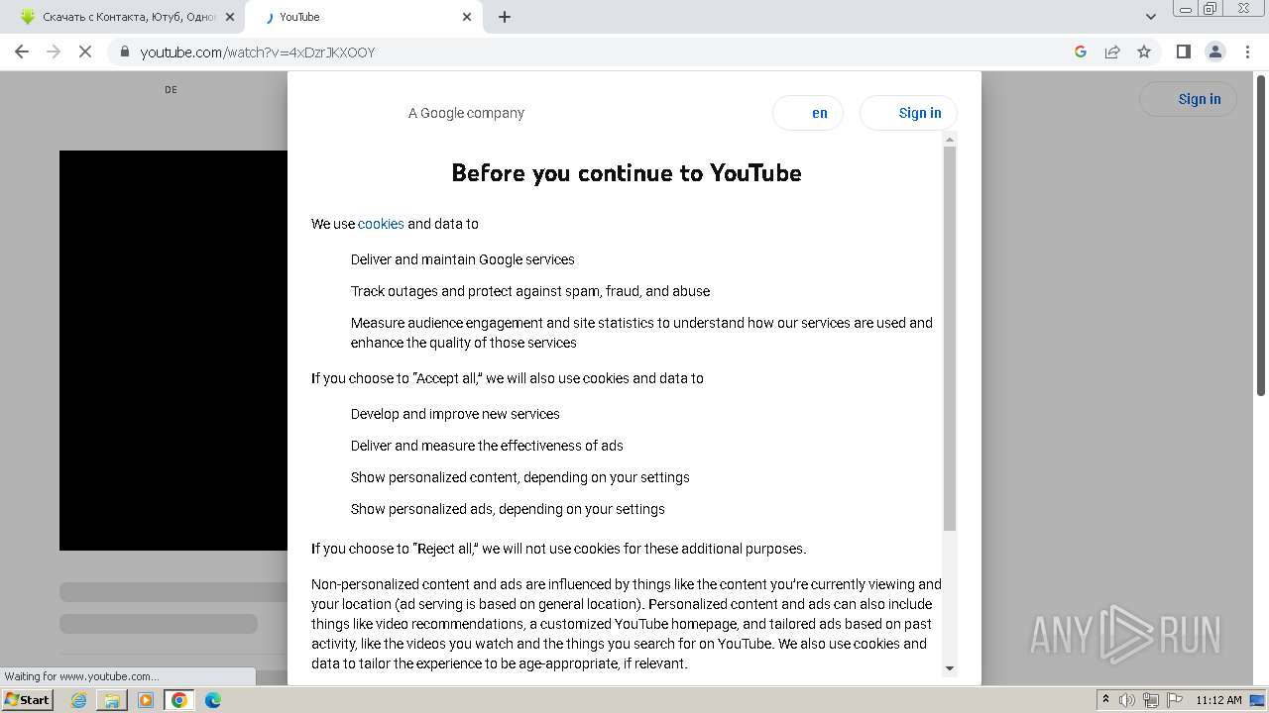Click the 'Before you continue to YouTube' heading
1269x713 pixels.
click(x=627, y=173)
